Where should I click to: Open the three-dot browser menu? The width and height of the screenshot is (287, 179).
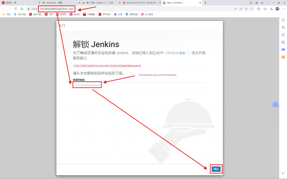(283, 9)
